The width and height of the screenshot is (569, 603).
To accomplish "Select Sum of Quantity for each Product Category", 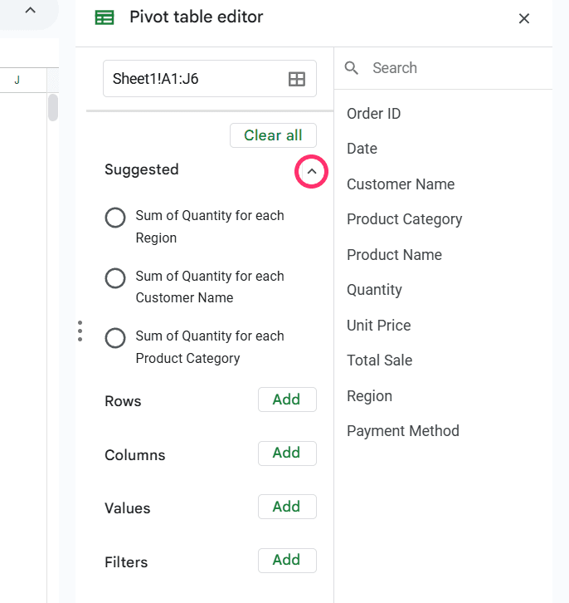I will tap(114, 338).
